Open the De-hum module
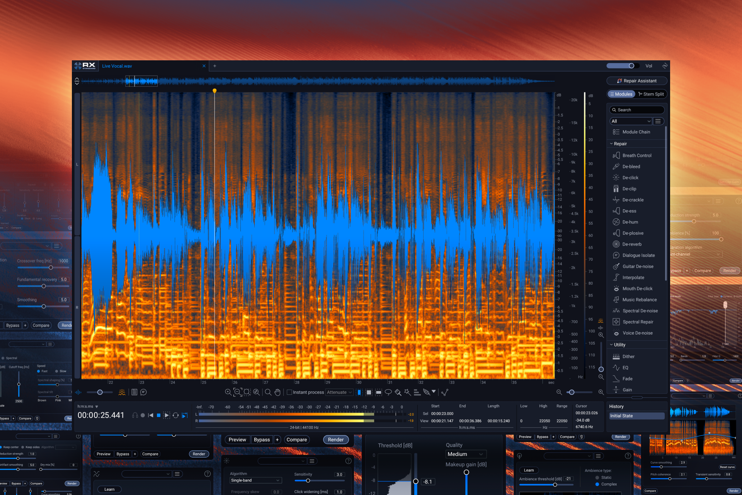742x495 pixels. (630, 222)
